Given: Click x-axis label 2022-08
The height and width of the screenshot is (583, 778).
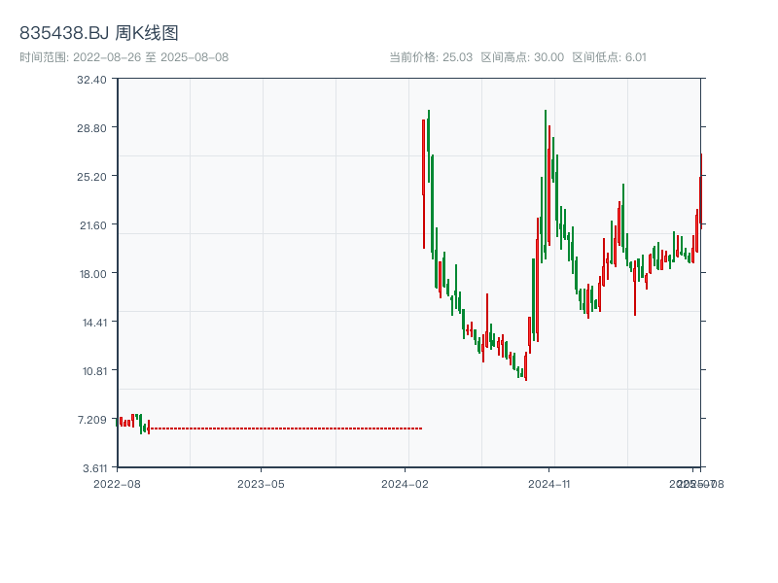Looking at the screenshot, I should click(117, 484).
